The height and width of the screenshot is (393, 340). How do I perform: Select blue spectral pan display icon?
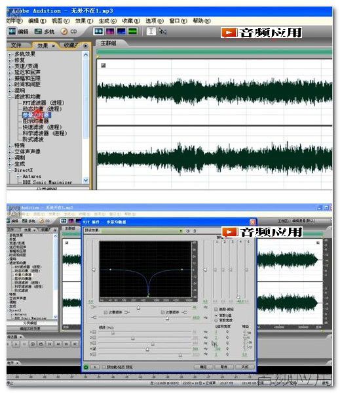(x=121, y=31)
